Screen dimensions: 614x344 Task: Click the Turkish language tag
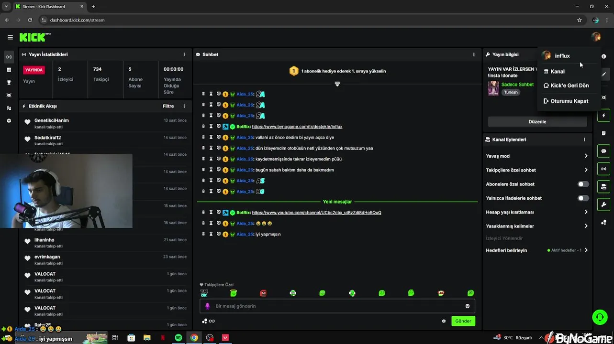click(511, 92)
